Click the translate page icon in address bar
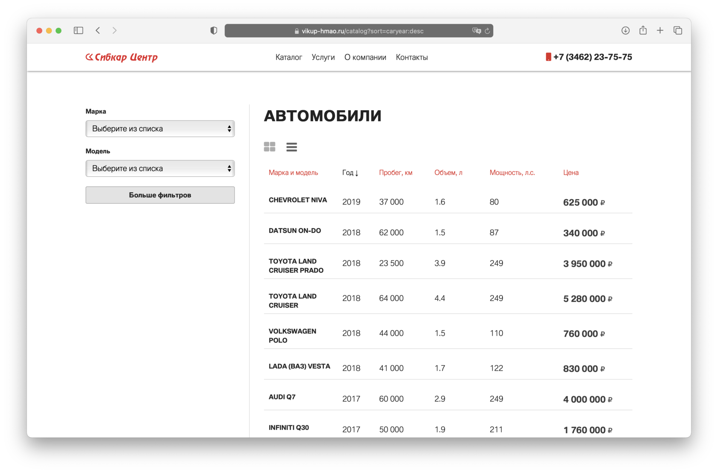 coord(476,31)
